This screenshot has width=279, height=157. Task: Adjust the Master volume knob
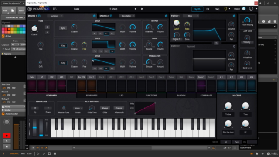[x=244, y=9]
